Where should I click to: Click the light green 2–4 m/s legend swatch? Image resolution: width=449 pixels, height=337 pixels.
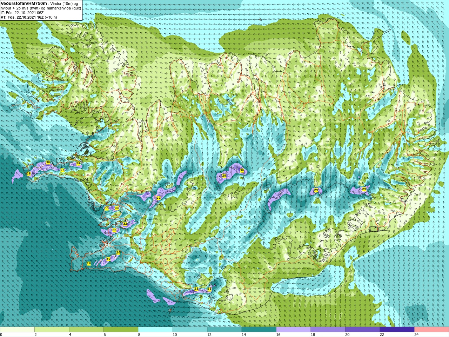click(x=52, y=330)
